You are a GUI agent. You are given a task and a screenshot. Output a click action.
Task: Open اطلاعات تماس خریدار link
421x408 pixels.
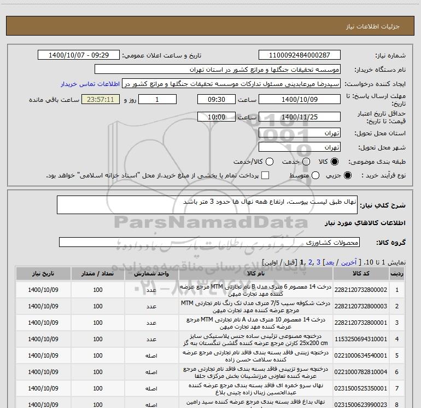tap(90, 84)
